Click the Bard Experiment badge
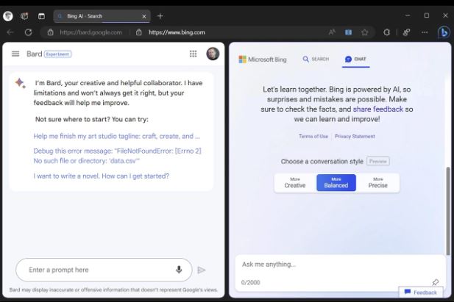 point(58,54)
